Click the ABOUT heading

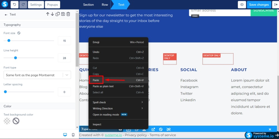(239, 70)
